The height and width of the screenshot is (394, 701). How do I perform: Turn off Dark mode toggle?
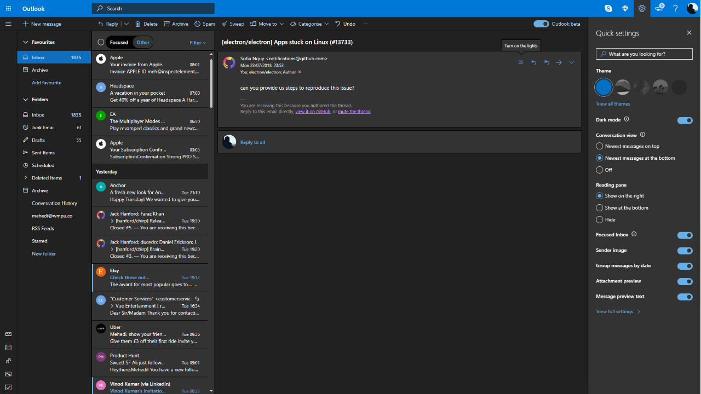coord(685,120)
